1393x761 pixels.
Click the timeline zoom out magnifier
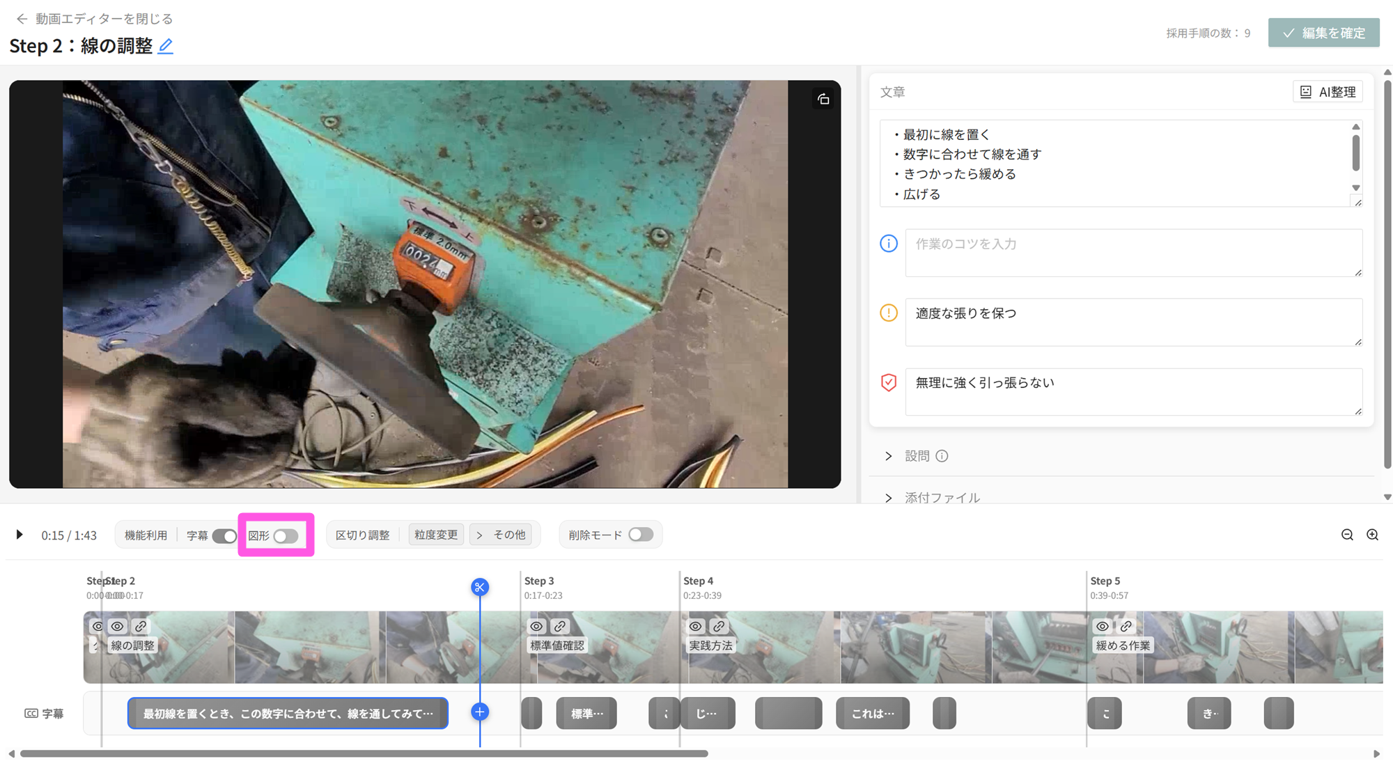click(1347, 535)
